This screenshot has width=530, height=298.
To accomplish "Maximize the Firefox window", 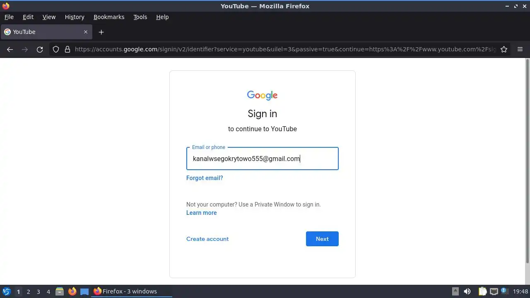I will pos(516,6).
